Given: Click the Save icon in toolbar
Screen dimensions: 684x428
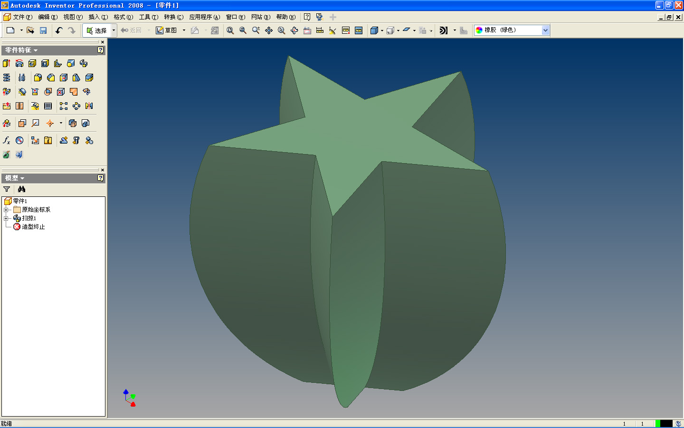Looking at the screenshot, I should [43, 30].
